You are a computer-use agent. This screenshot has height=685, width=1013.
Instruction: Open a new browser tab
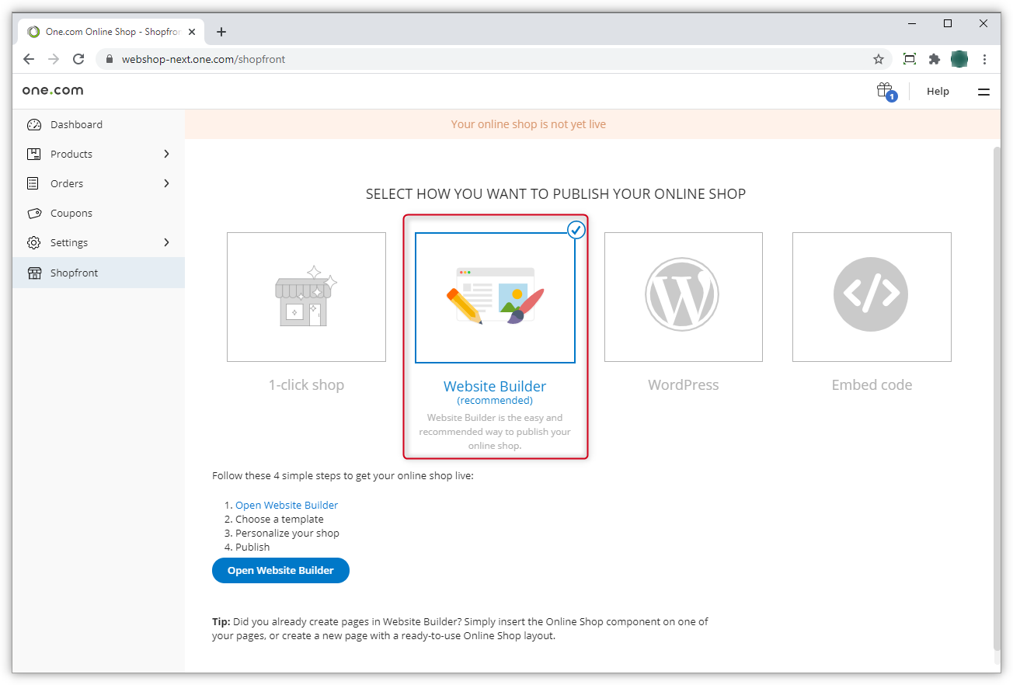(221, 32)
